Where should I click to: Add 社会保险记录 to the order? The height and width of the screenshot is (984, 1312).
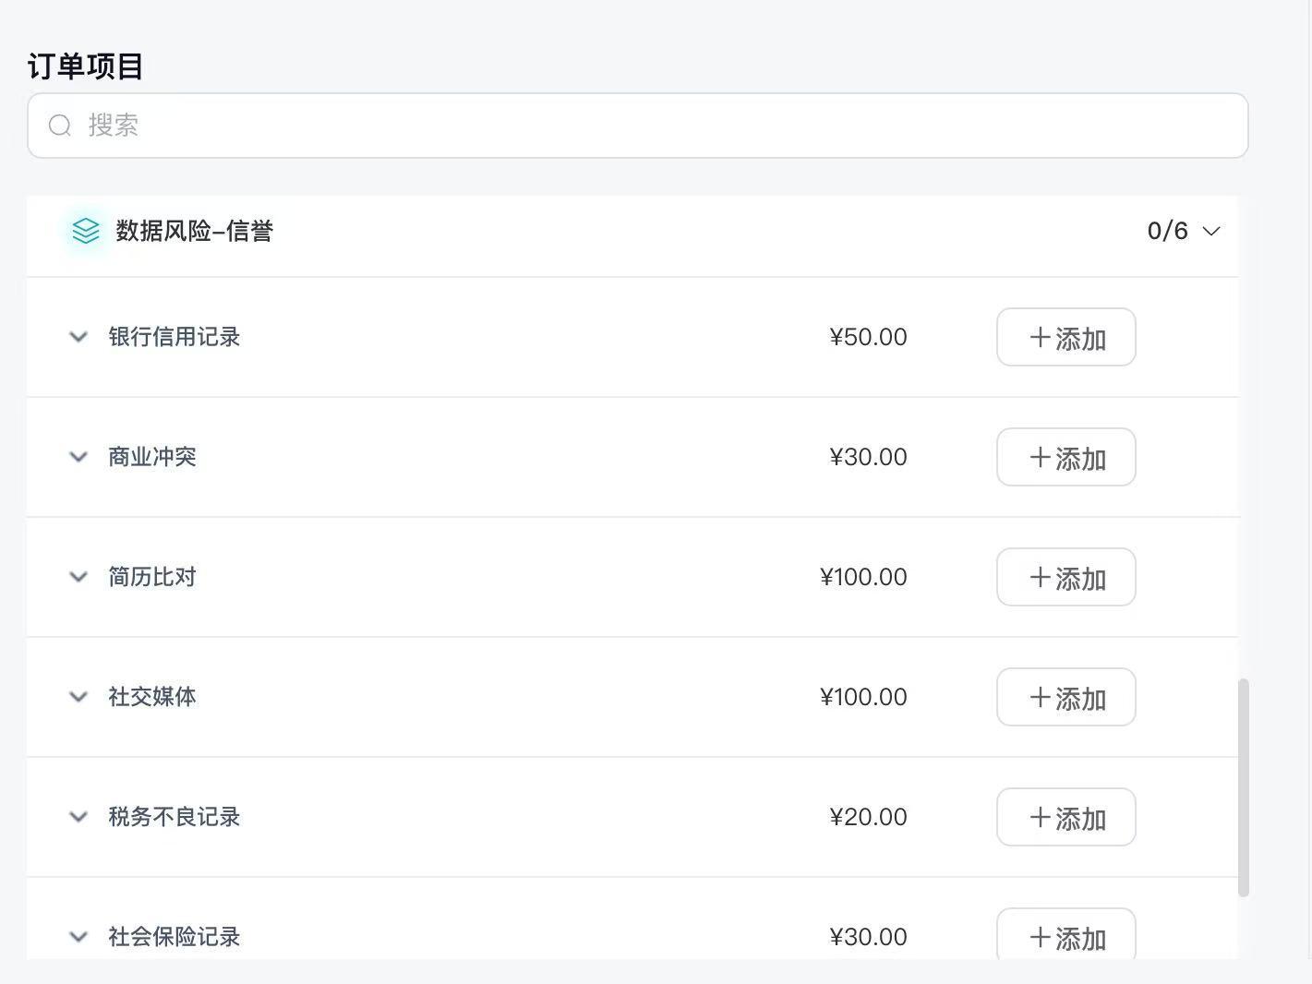pos(1066,934)
